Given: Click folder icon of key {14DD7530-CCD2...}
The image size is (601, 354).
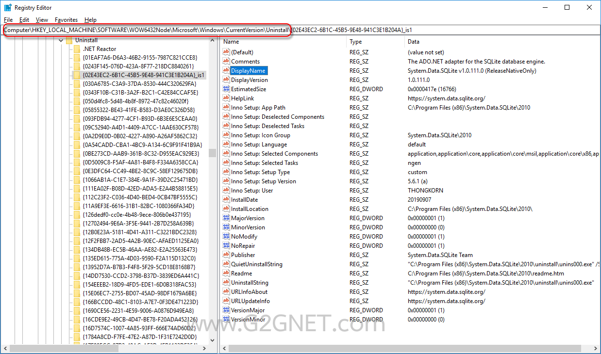Looking at the screenshot, I should point(77,276).
